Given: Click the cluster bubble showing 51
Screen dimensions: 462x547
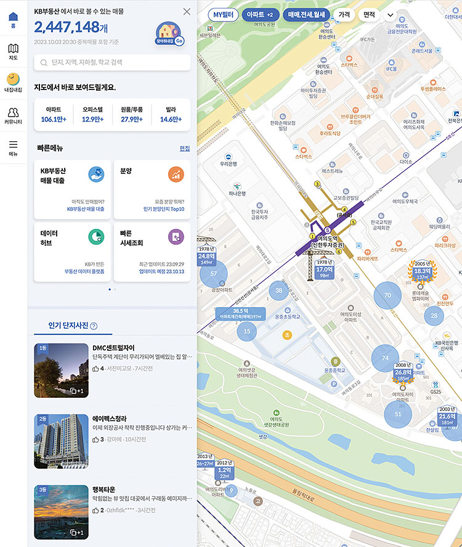Looking at the screenshot, I should click(398, 414).
